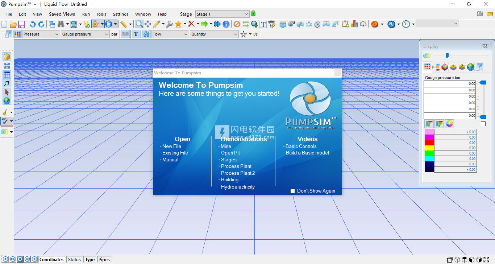The width and height of the screenshot is (495, 264).
Task: Expand the arrow next to the play icon
Action: point(115,24)
